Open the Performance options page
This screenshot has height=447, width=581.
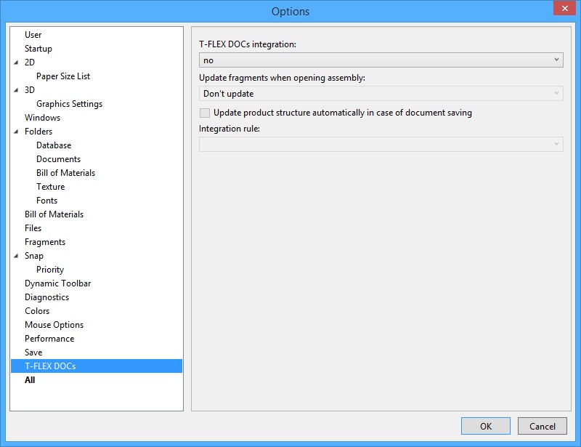point(49,339)
